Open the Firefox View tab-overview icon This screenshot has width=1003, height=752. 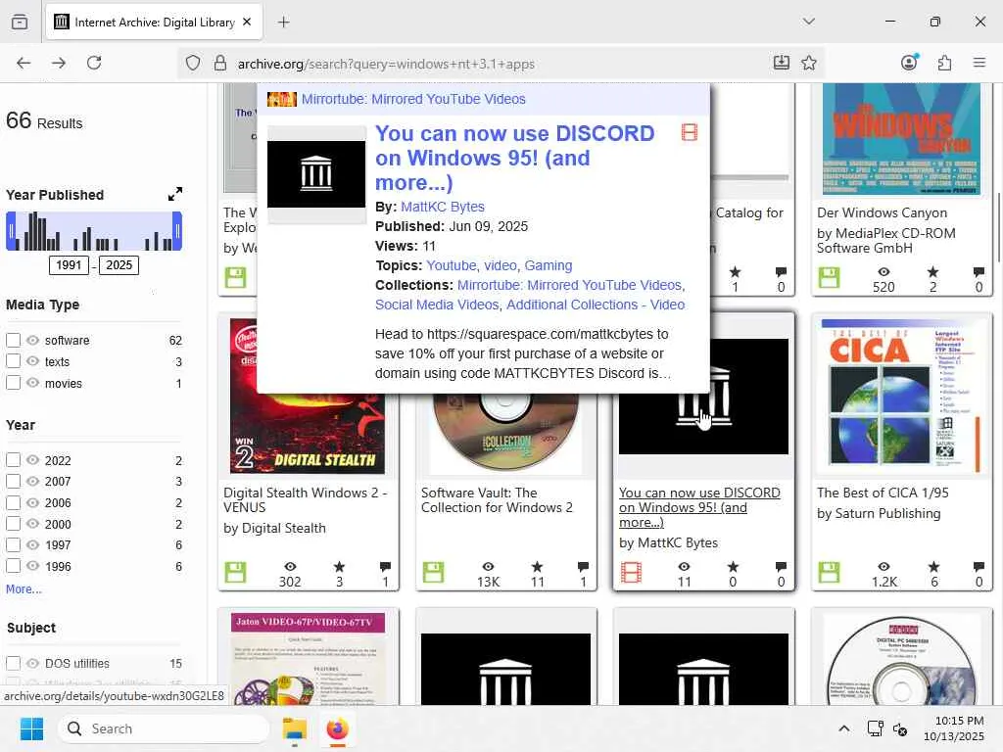pos(20,22)
